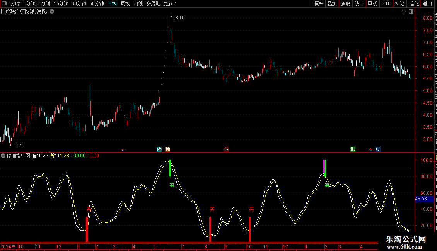Click the diamond icon atop main chart
The image size is (437, 251).
point(404,12)
